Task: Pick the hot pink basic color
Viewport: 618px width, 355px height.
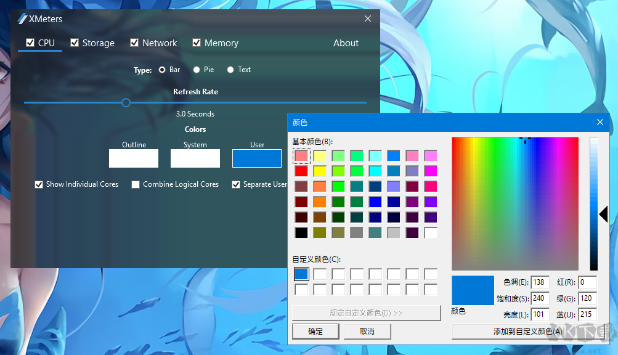Action: click(x=431, y=187)
